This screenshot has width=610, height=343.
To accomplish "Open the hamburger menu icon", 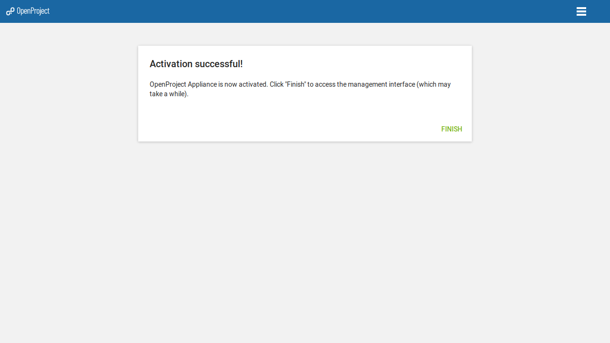I will click(581, 11).
